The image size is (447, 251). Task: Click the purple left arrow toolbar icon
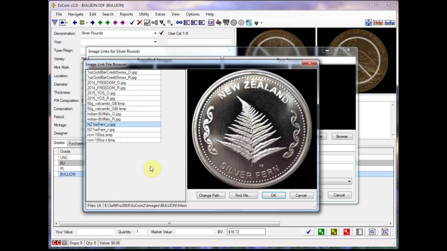115,23
